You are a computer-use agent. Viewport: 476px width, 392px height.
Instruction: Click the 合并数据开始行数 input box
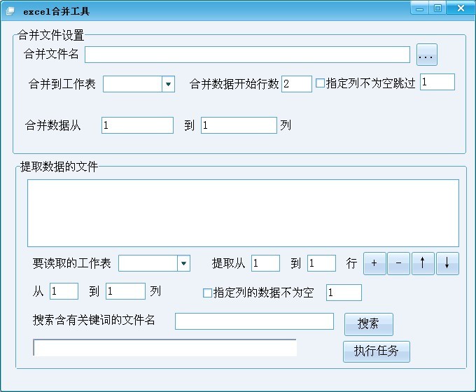pyautogui.click(x=296, y=84)
